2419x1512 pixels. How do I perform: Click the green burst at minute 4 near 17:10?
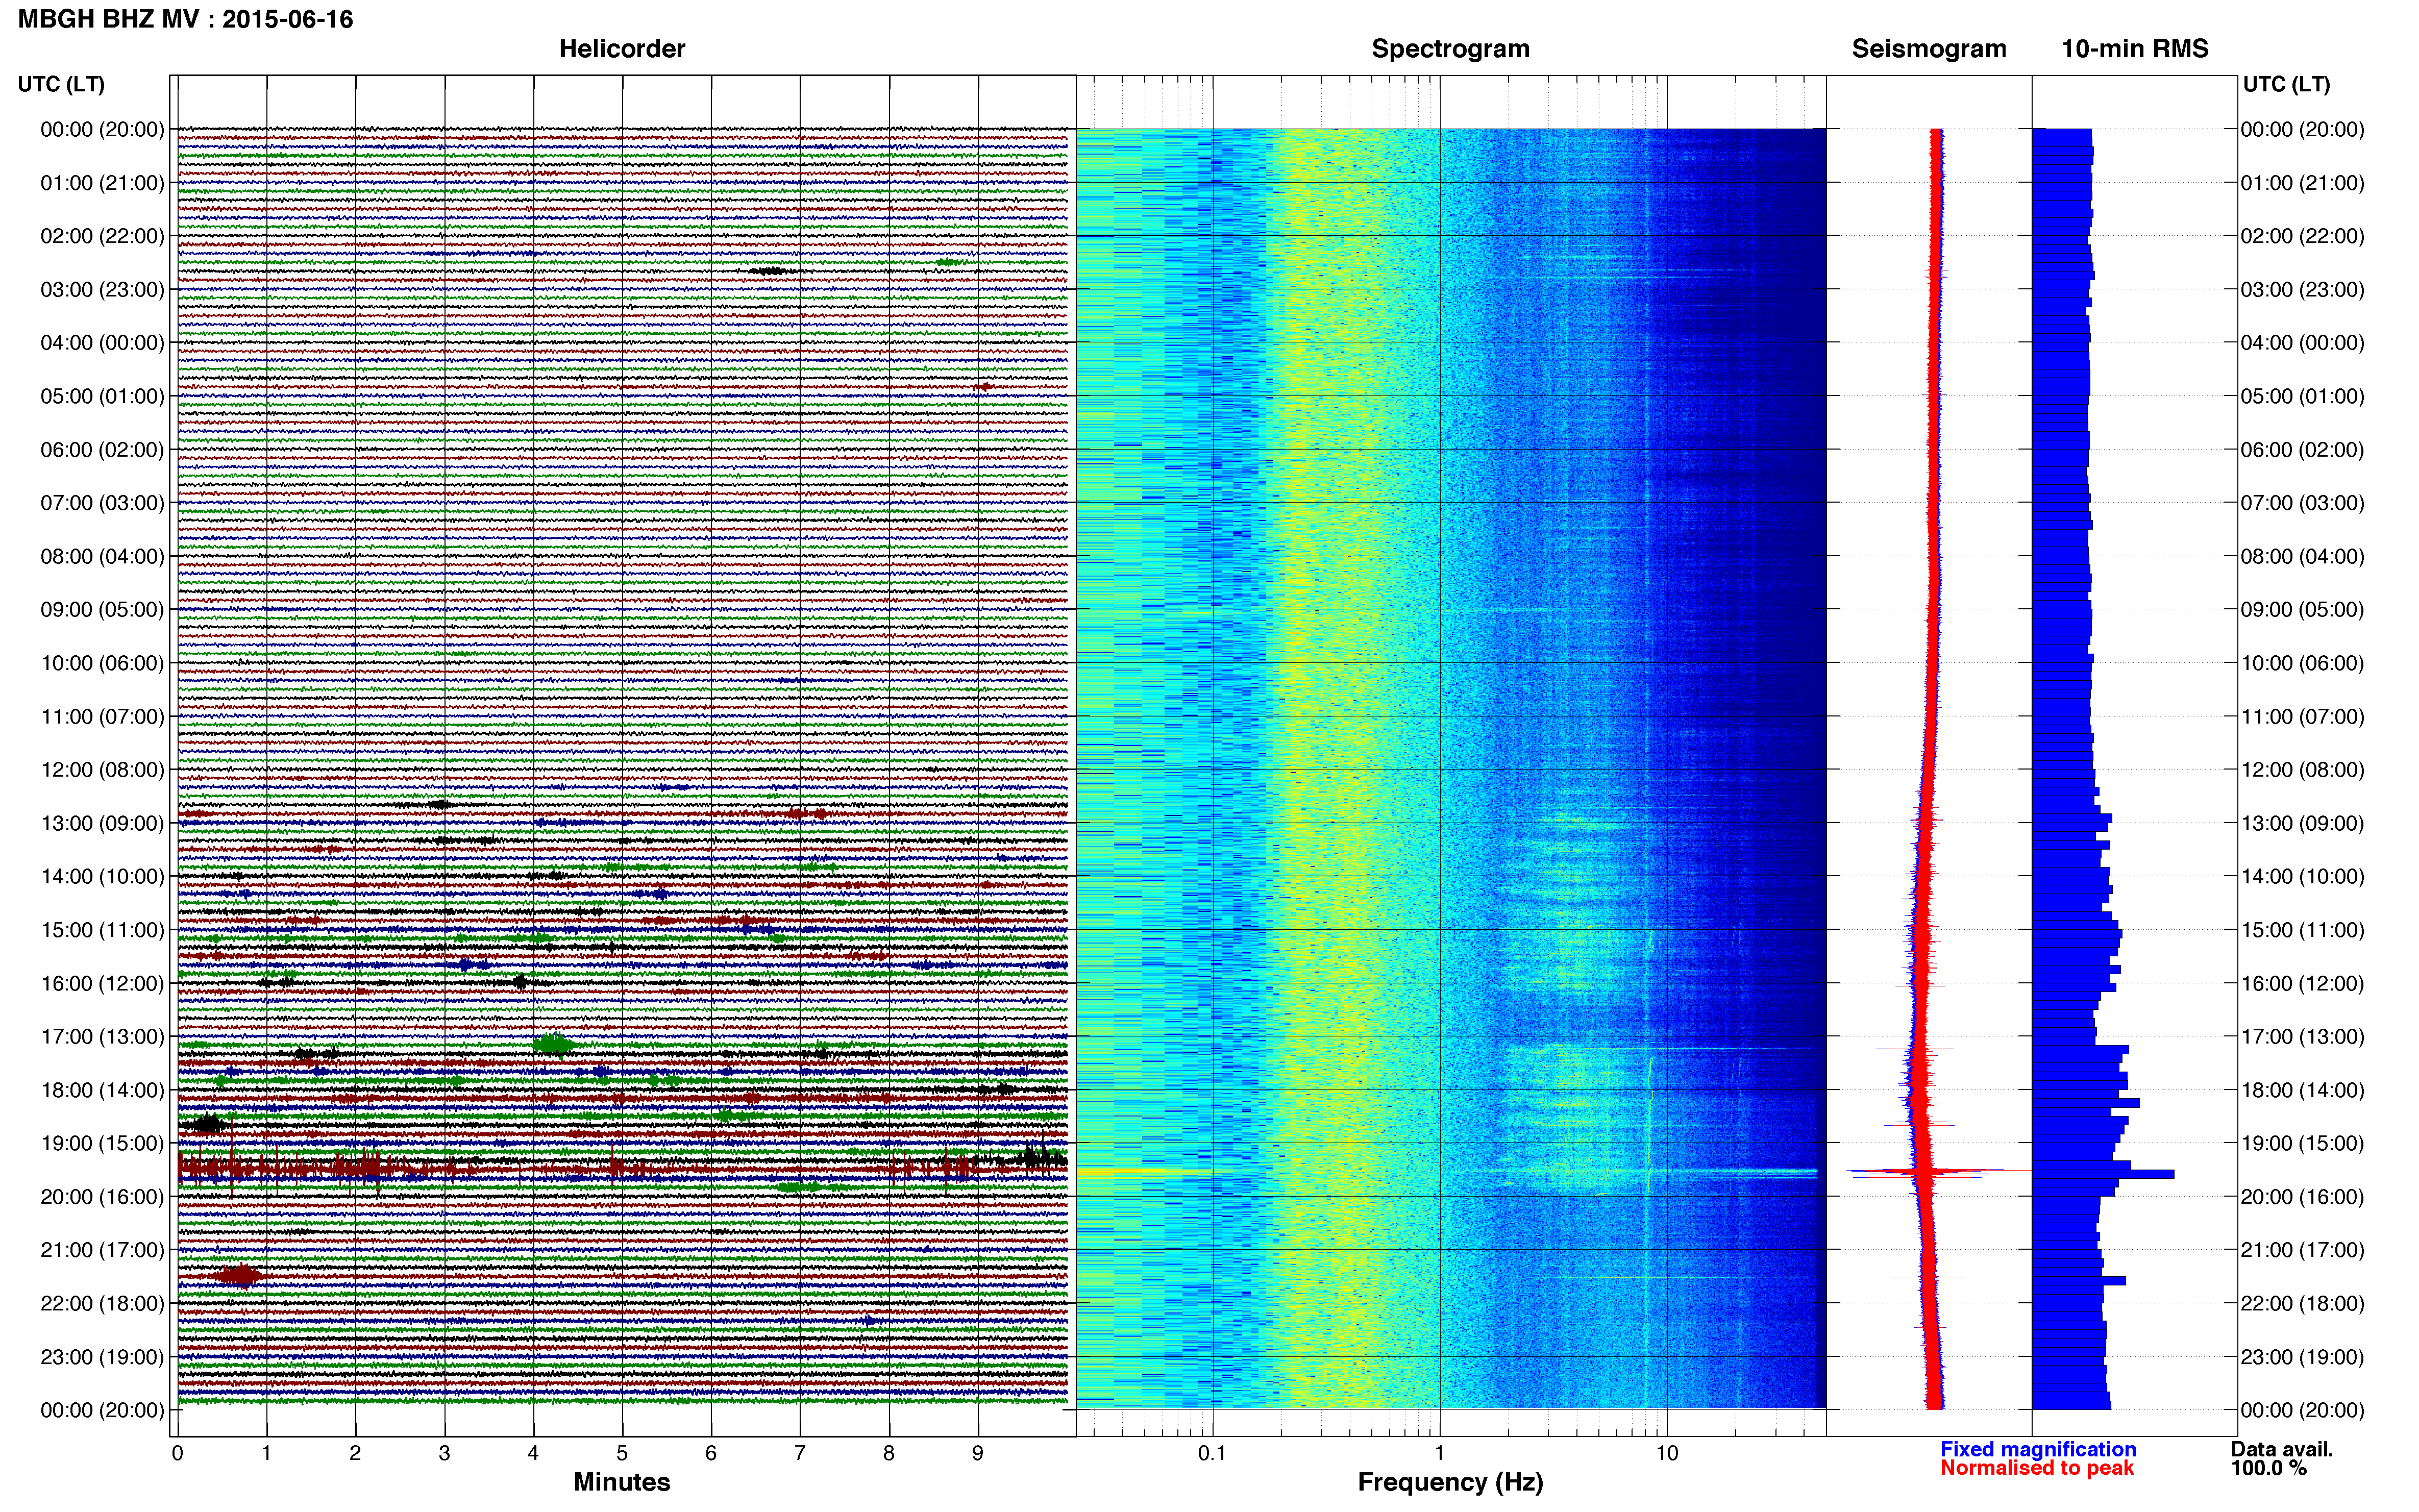(x=554, y=1045)
